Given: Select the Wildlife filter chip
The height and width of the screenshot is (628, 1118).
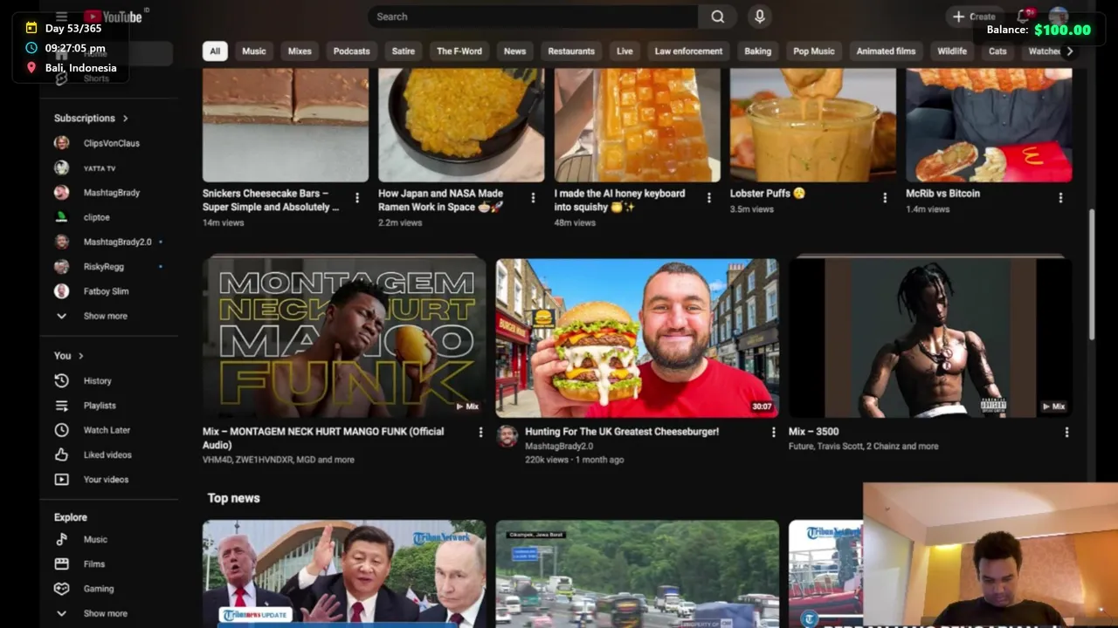Looking at the screenshot, I should (952, 51).
